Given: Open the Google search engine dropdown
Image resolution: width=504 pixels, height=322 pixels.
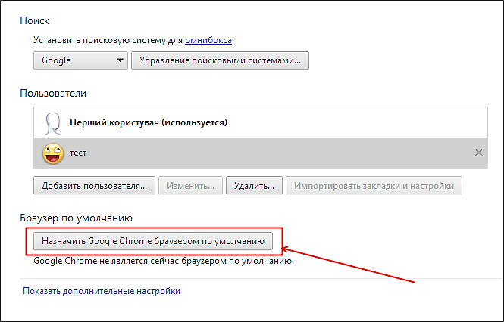Looking at the screenshot, I should pyautogui.click(x=80, y=60).
